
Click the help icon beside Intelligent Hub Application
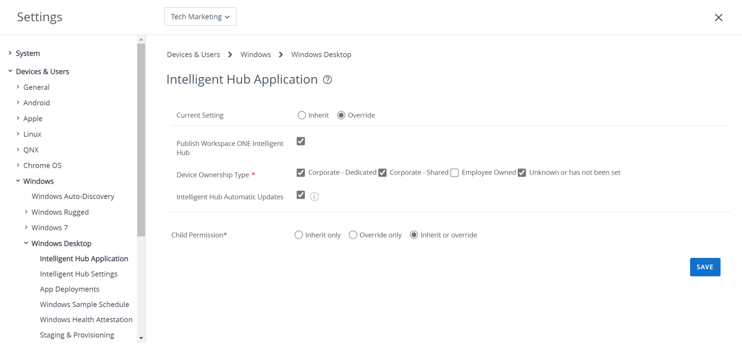tap(327, 80)
